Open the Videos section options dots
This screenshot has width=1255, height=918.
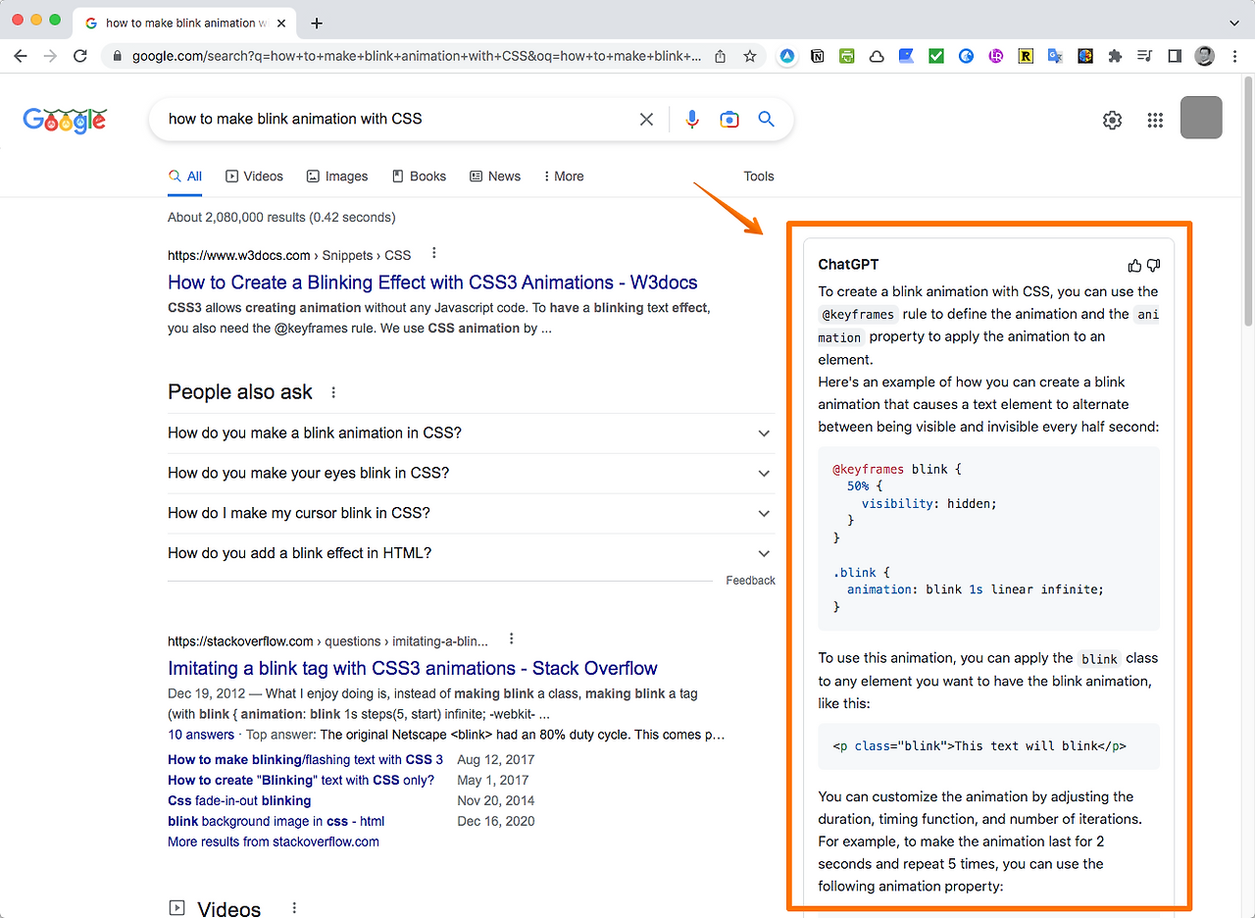point(294,908)
